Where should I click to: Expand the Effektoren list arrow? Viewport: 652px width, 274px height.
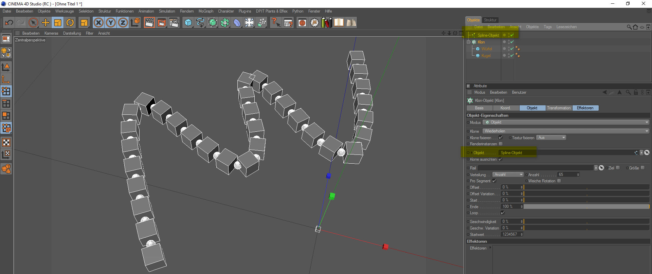[490, 248]
